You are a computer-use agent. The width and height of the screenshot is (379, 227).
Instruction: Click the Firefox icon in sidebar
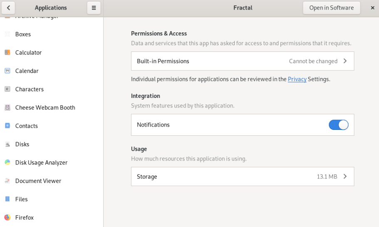[7, 217]
